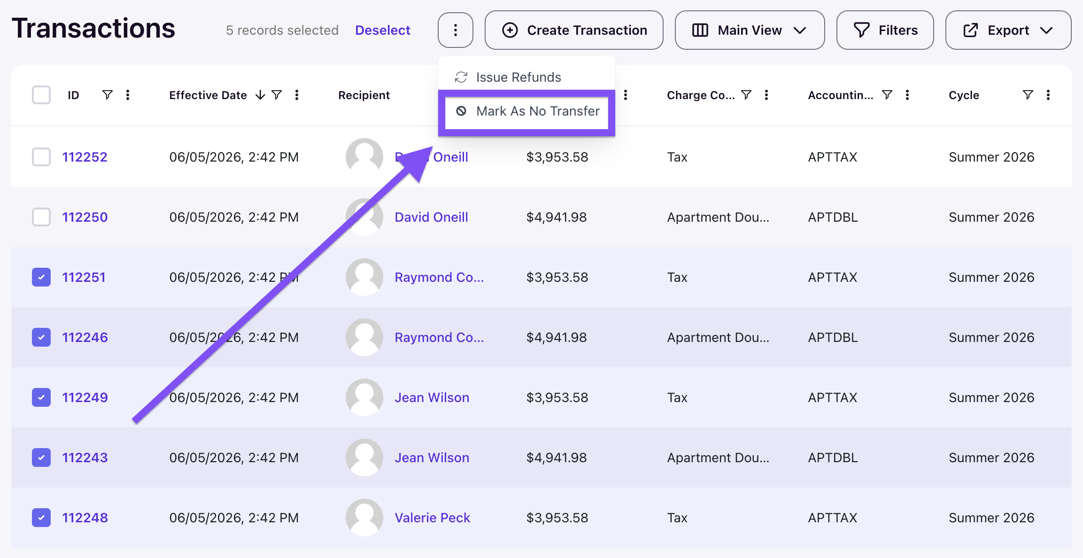The height and width of the screenshot is (558, 1083).
Task: Open Cycle column options menu
Action: pos(1048,95)
